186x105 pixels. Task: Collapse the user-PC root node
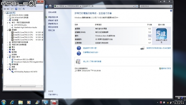5,13
